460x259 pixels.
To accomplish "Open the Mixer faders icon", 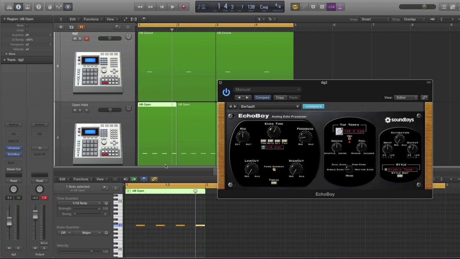I will [59, 7].
